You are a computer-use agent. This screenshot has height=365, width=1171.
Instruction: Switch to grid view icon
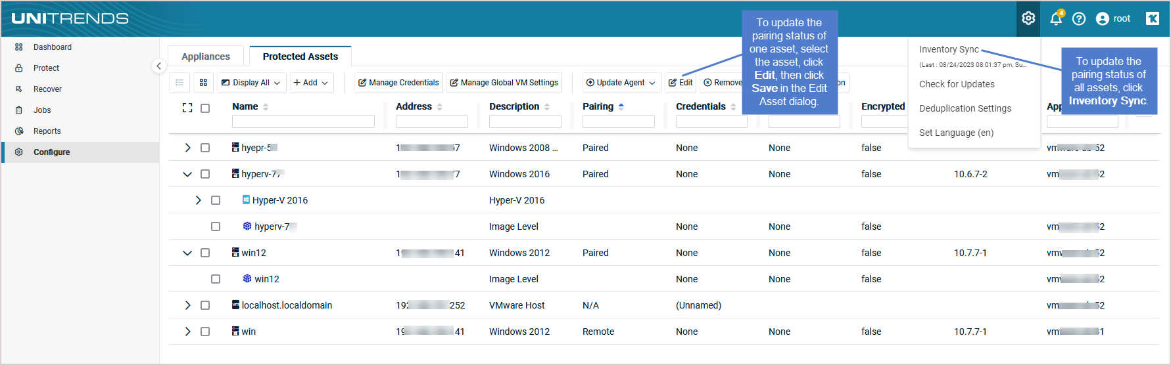click(x=203, y=83)
